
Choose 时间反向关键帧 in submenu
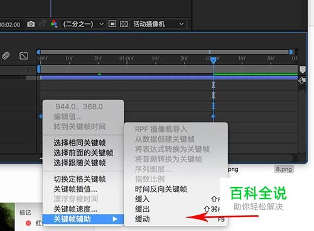161,189
